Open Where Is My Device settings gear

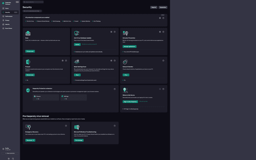point(160,89)
